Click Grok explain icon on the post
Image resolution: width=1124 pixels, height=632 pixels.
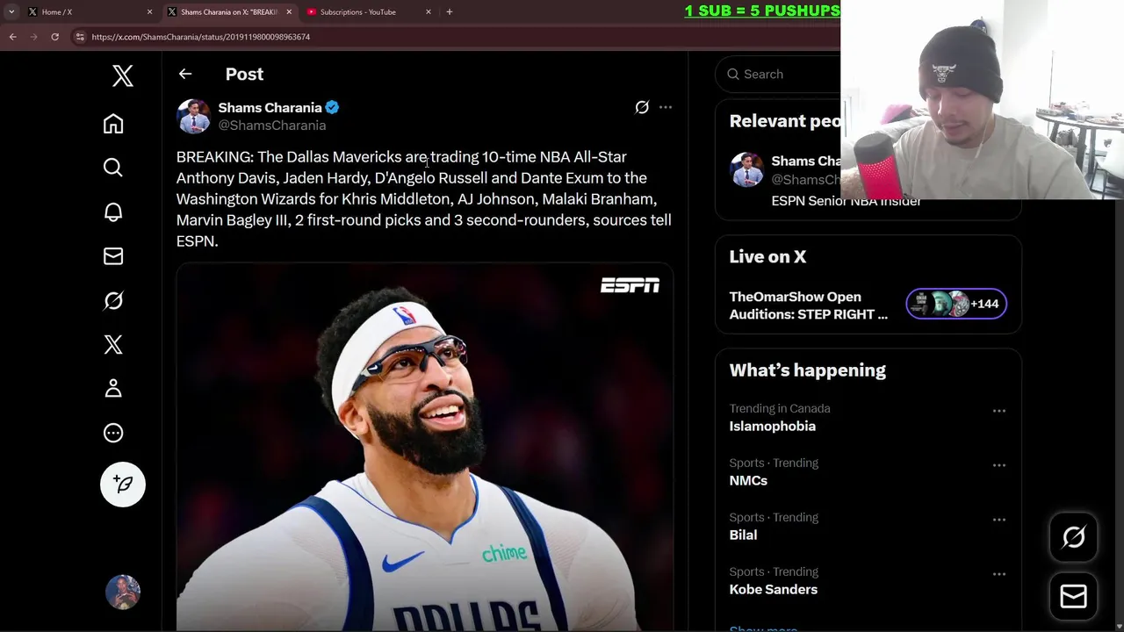[x=642, y=107]
